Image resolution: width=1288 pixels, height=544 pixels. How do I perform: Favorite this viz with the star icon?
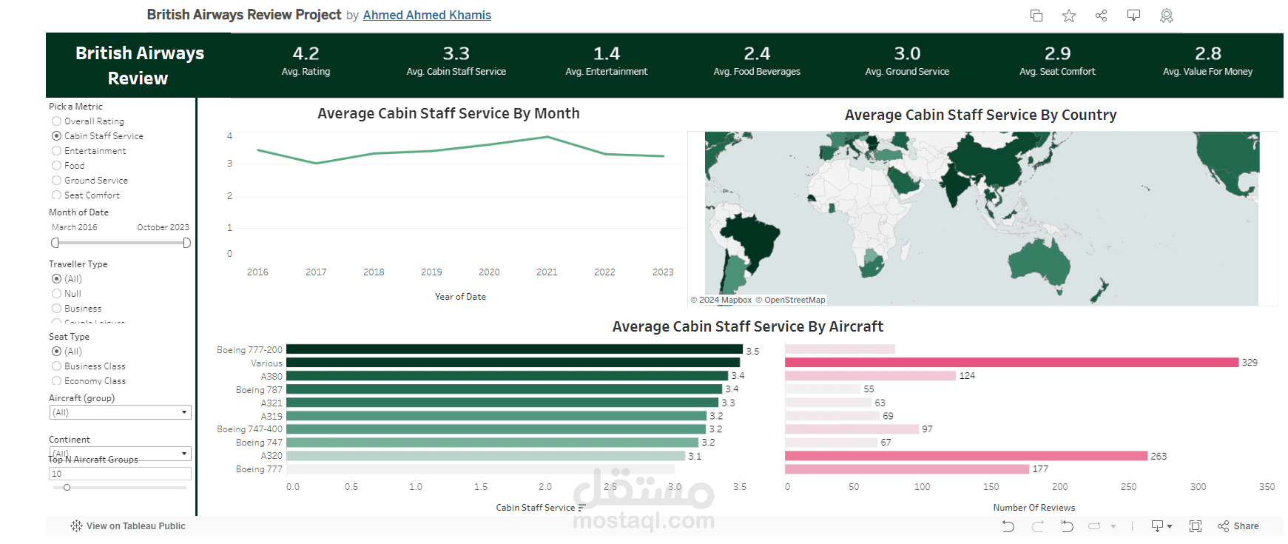(x=1069, y=16)
